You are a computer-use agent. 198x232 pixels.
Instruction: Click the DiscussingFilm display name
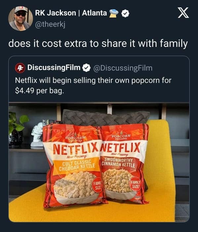(54, 68)
